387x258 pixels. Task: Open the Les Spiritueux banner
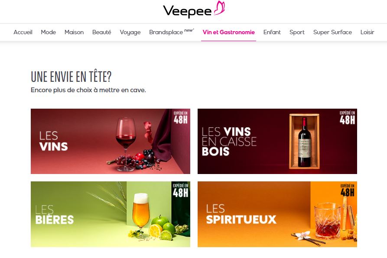click(x=277, y=214)
